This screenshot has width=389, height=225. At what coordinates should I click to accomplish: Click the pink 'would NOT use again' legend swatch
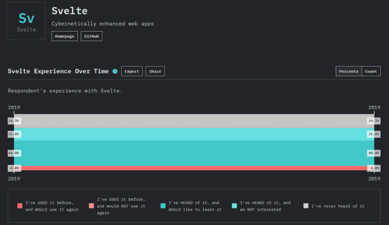coord(91,206)
